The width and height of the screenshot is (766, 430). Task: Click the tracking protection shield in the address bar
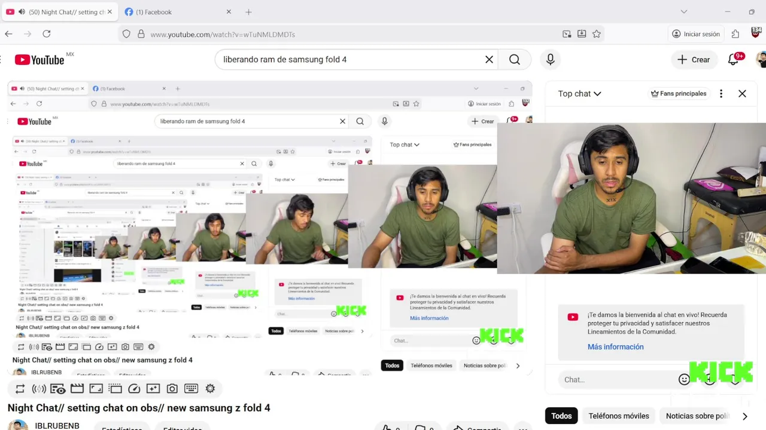coord(126,34)
